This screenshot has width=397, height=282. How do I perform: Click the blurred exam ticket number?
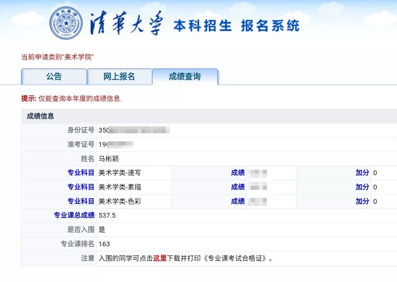click(x=116, y=144)
